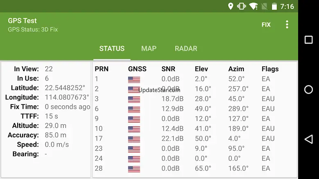Viewport: 319px width, 179px height.
Task: Tap the Longitude value 114.0807673°
Action: pyautogui.click(x=67, y=97)
